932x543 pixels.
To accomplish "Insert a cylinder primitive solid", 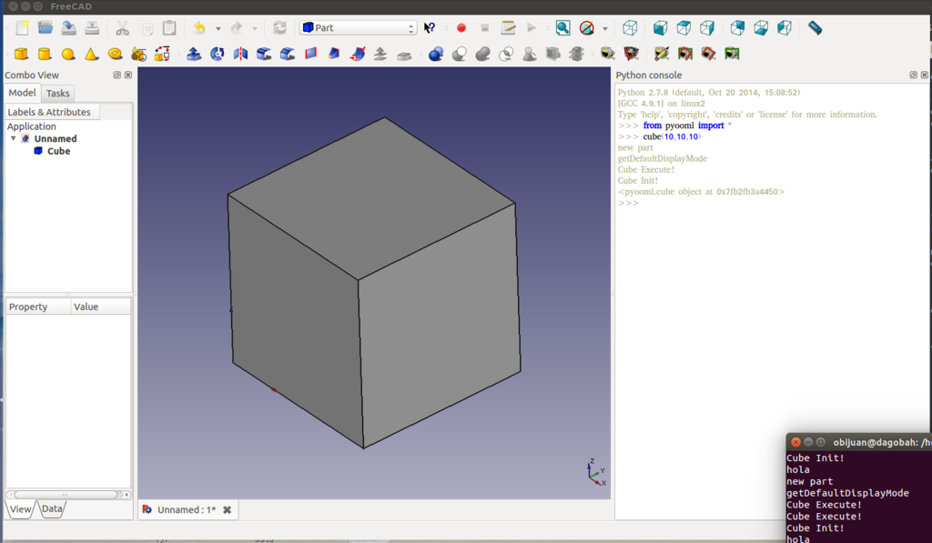I will [44, 55].
